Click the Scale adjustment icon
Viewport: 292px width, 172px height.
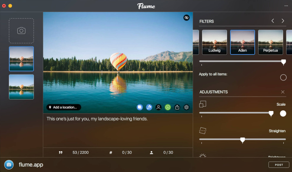203,104
